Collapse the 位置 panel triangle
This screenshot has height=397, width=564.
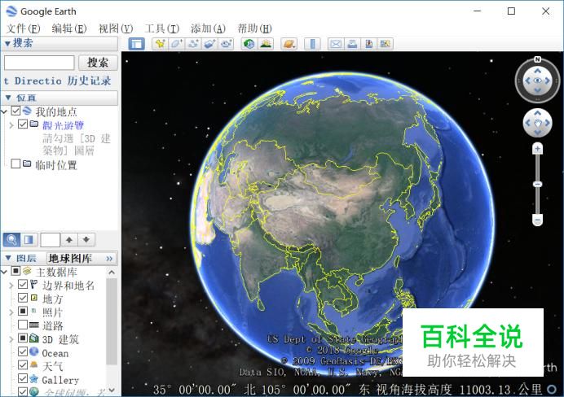pos(8,98)
